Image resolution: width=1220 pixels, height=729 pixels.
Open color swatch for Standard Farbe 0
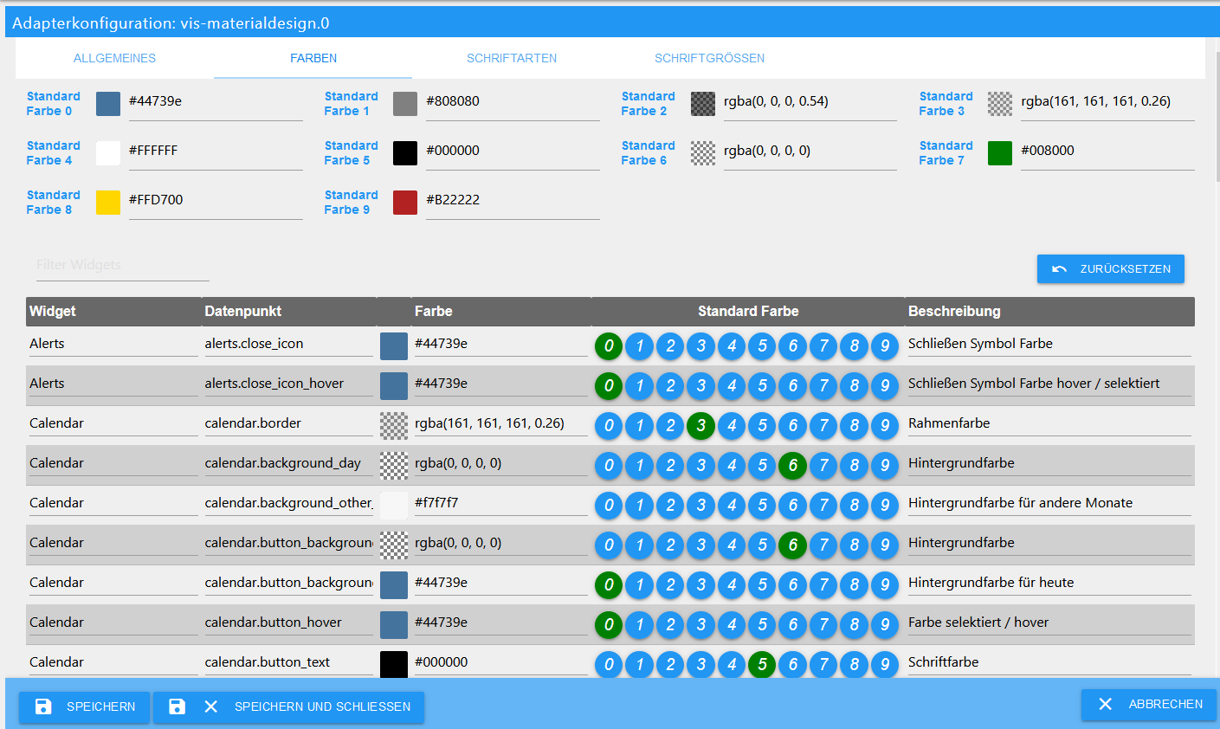click(x=108, y=104)
